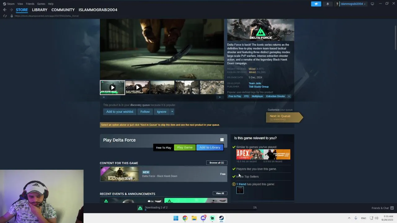Screen dimensions: 397x223
Task: Open the volume tray icon
Action: click(x=377, y=218)
